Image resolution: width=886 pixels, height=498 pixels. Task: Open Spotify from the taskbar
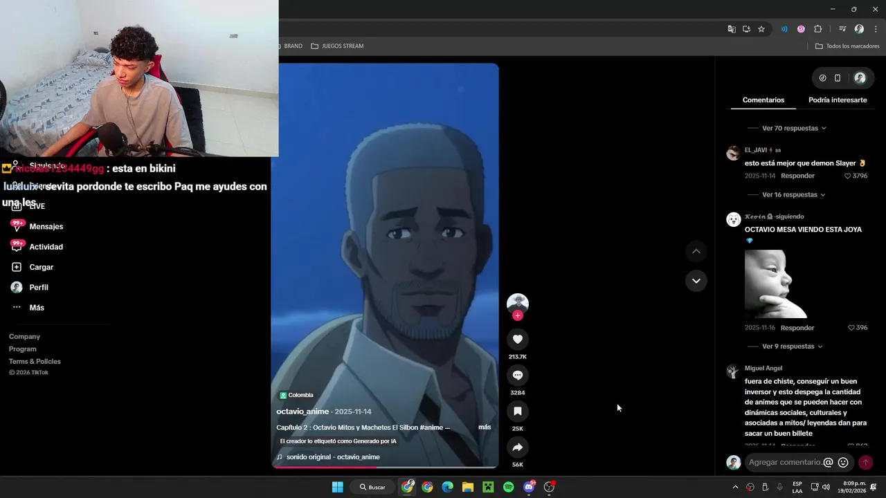508,487
